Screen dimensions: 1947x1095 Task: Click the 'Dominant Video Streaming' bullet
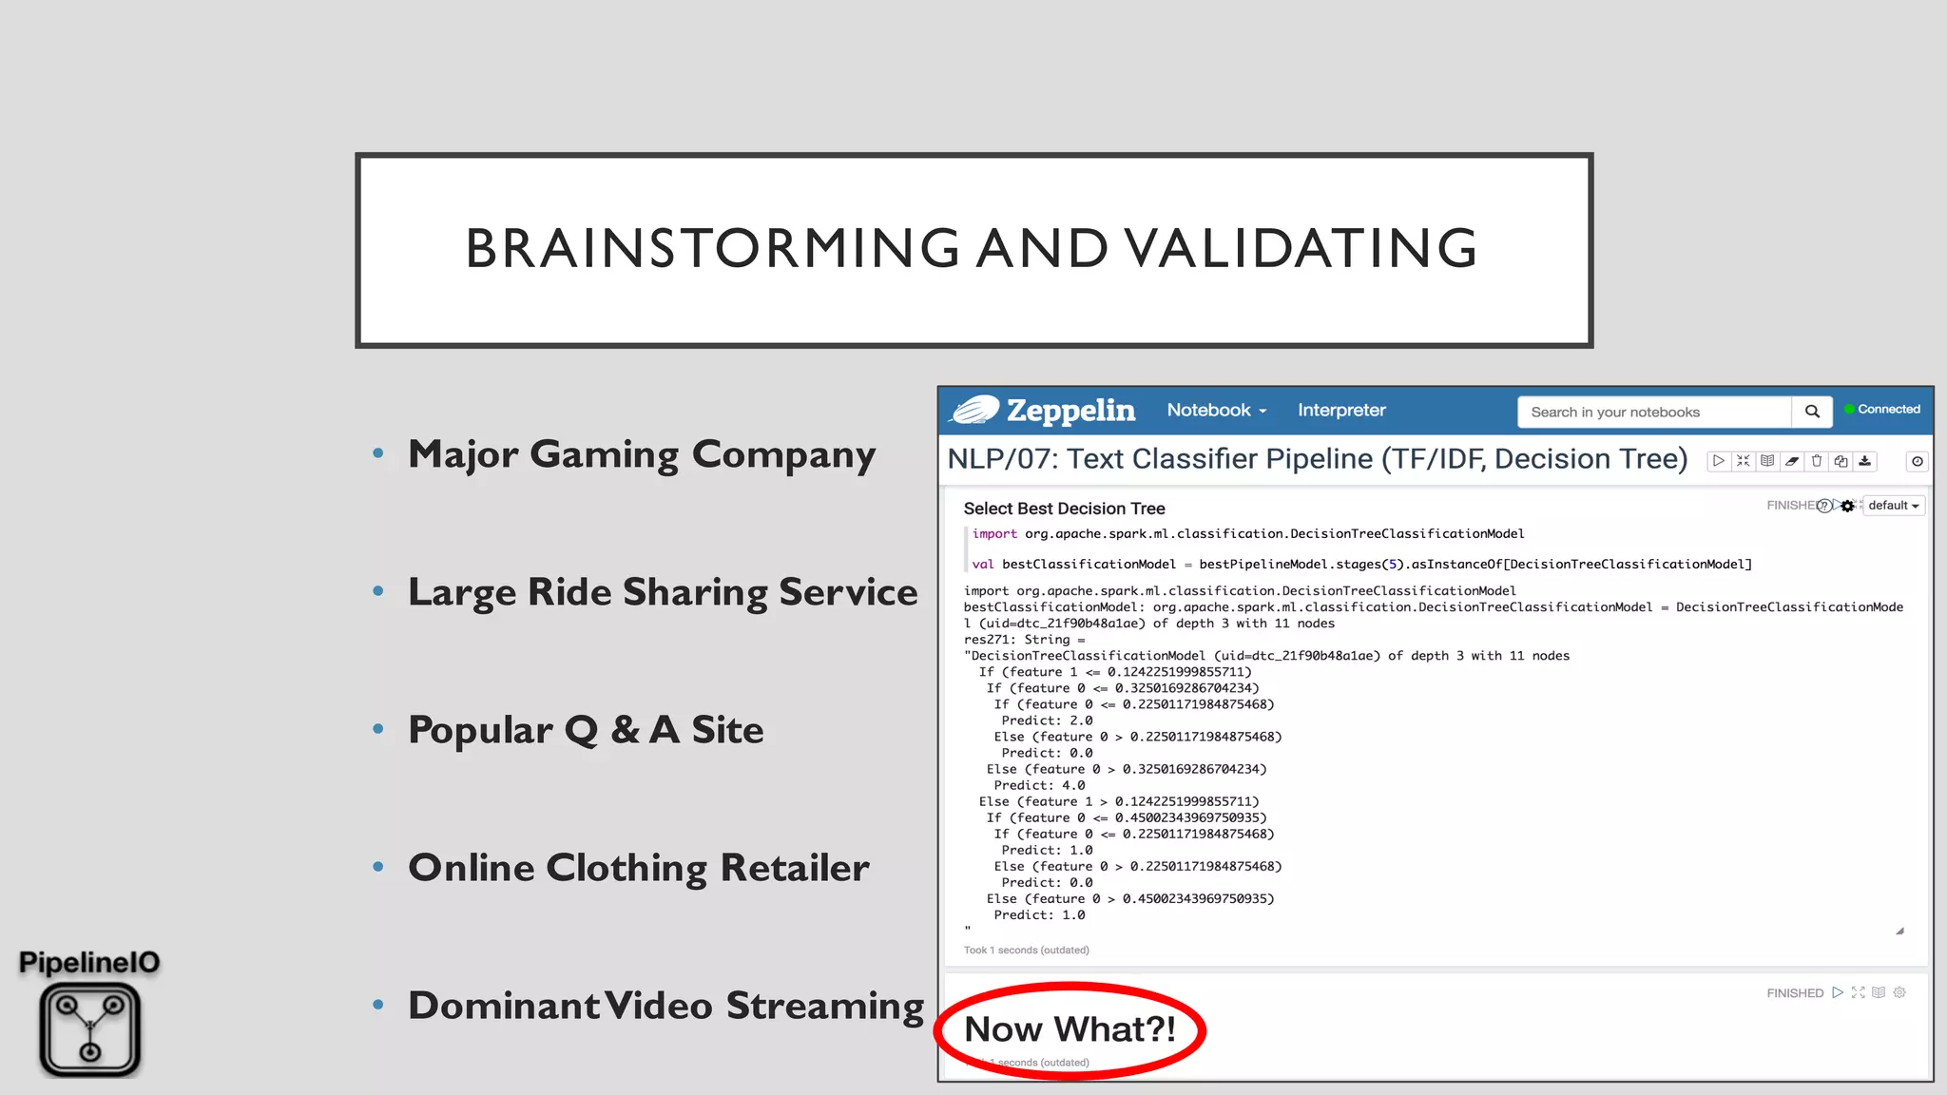click(x=665, y=1007)
